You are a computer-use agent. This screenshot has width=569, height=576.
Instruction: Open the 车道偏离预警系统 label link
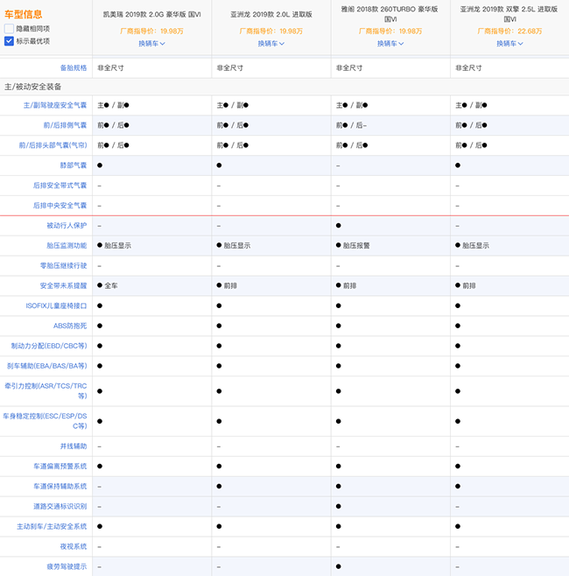tap(60, 467)
